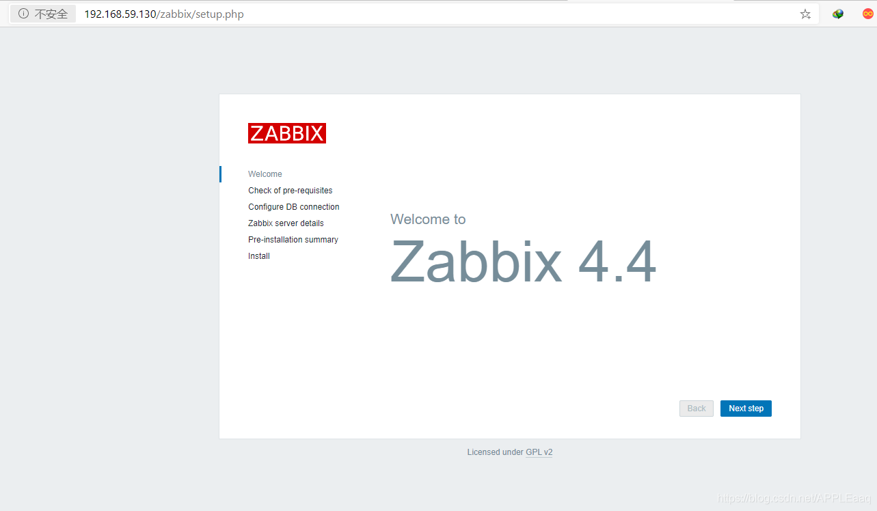This screenshot has height=511, width=877.
Task: Open the green download manager extension icon
Action: [838, 14]
